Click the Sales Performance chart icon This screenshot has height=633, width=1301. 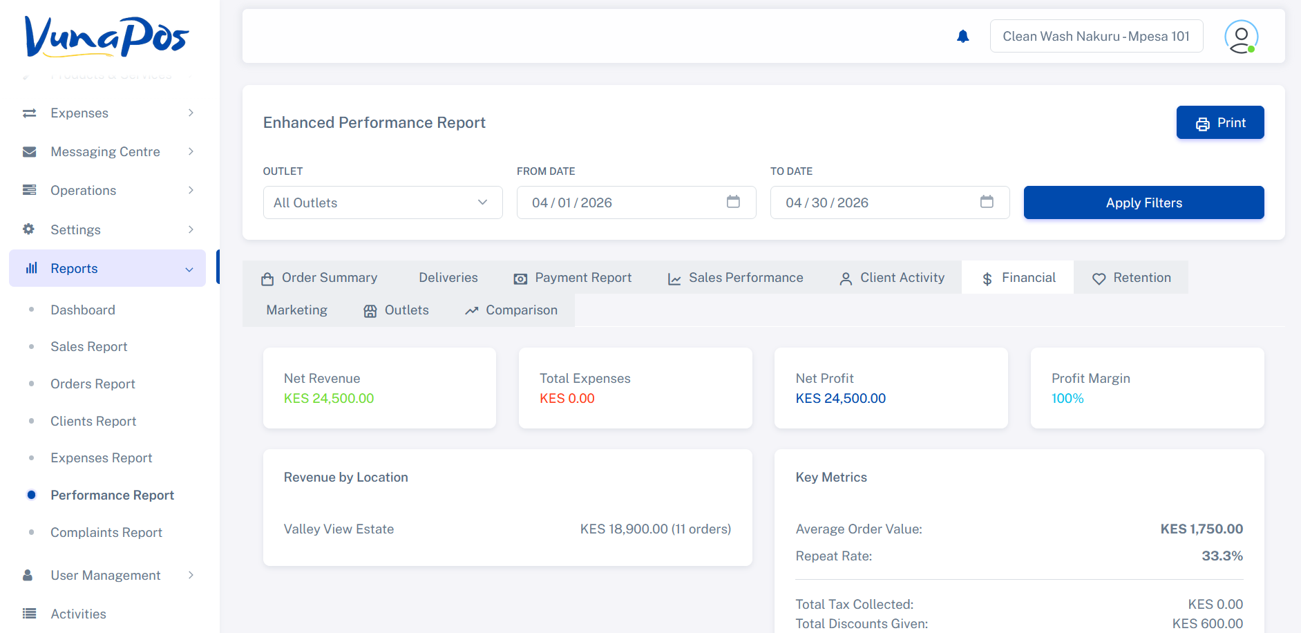[674, 279]
